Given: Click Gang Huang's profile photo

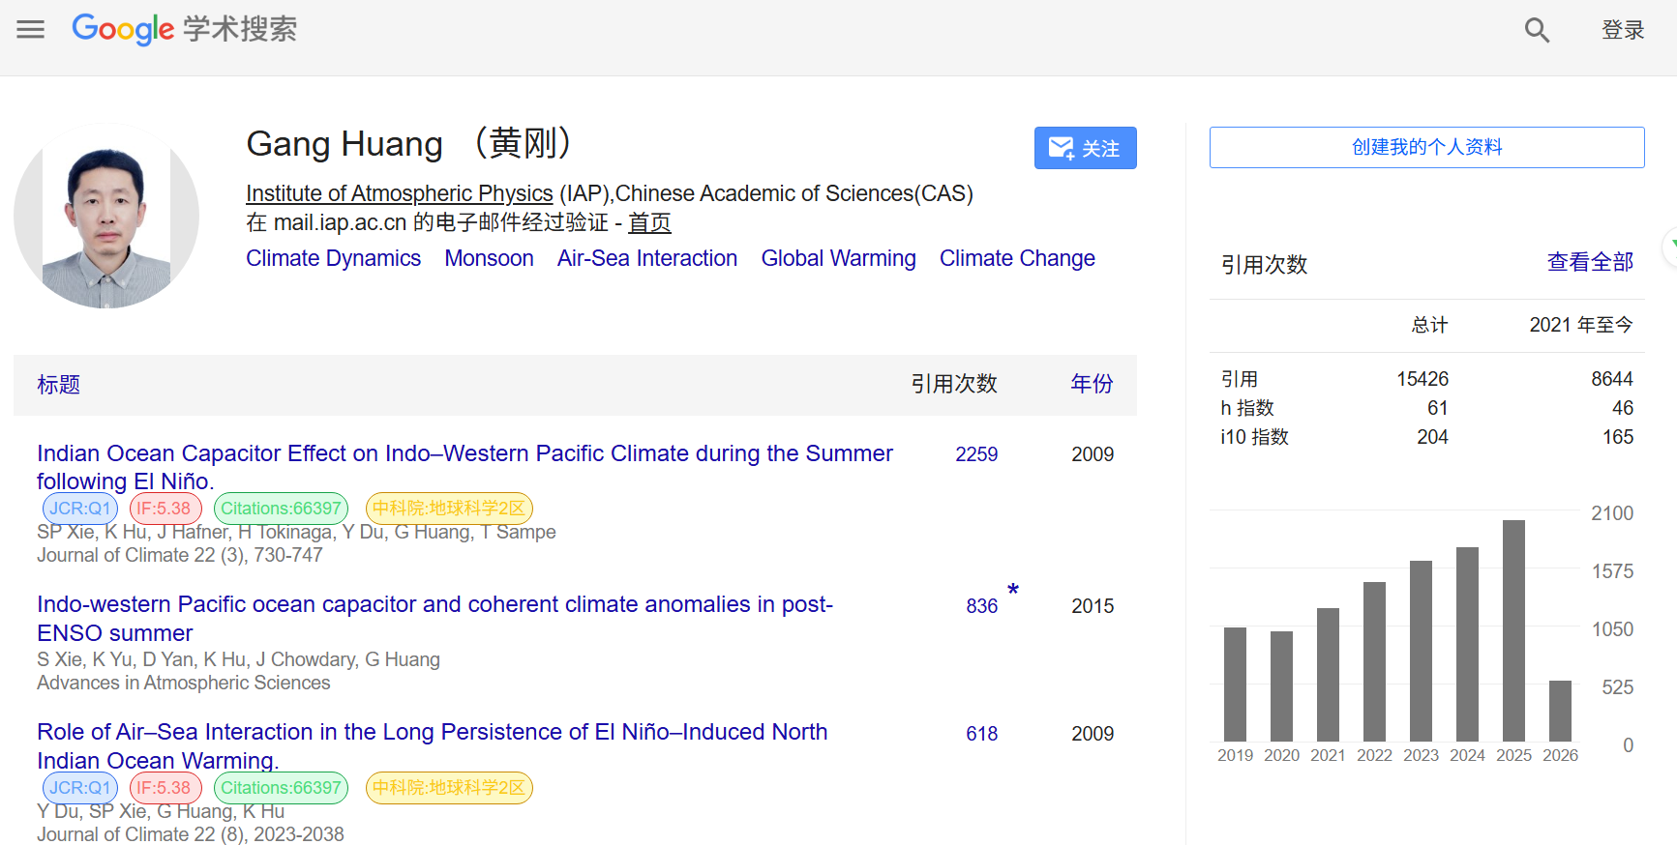Looking at the screenshot, I should [x=106, y=217].
